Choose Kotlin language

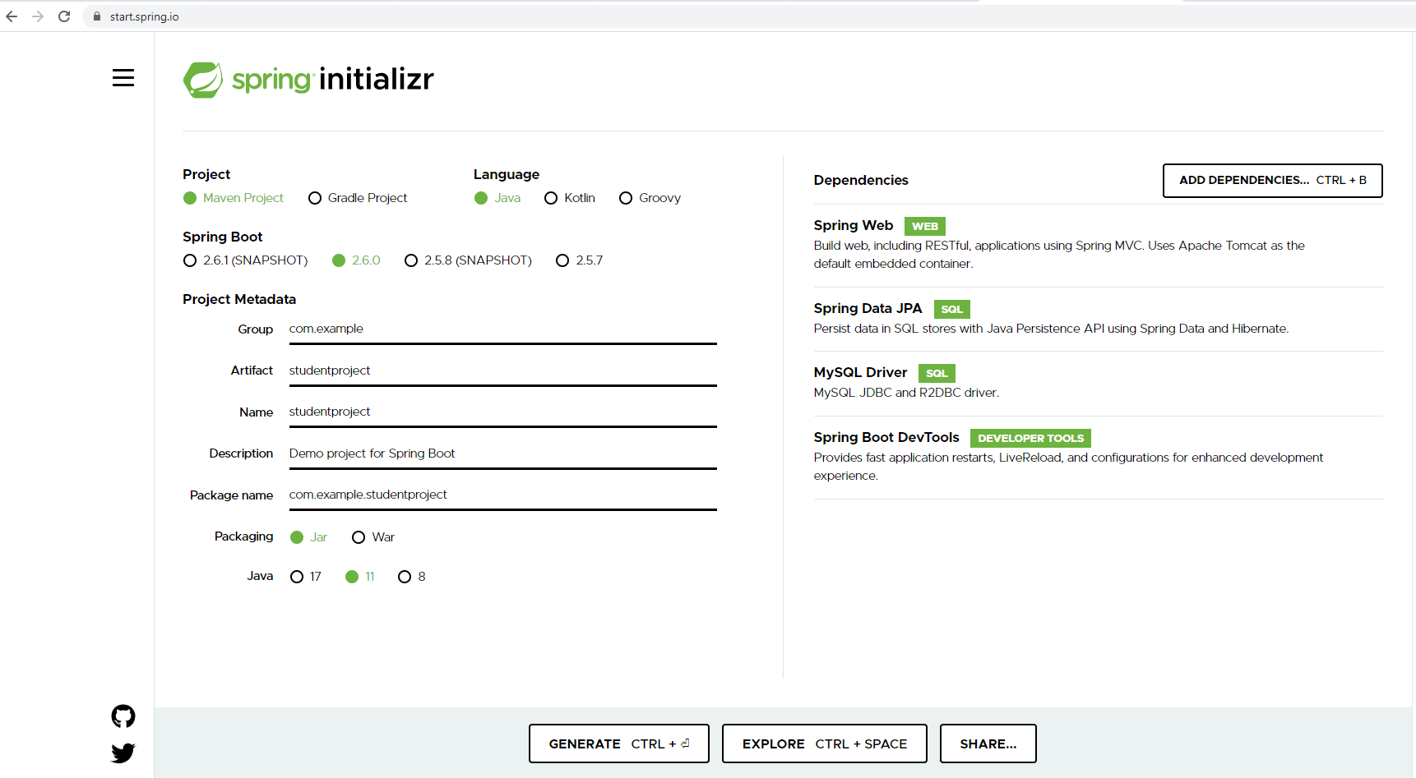coord(570,198)
